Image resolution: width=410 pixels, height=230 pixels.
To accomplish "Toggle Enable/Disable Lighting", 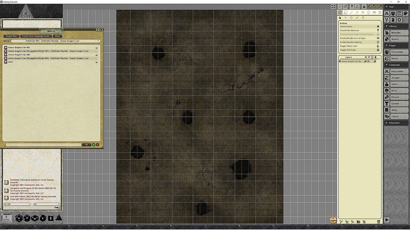I will pos(378,42).
